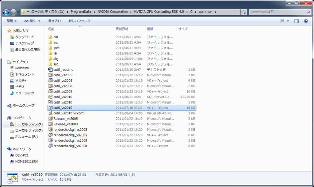
Task: Click the back navigation arrow
Action: tap(6, 12)
